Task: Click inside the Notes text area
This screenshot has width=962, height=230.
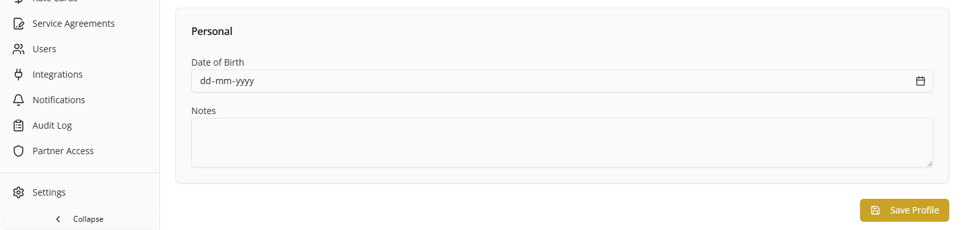Action: coord(562,143)
